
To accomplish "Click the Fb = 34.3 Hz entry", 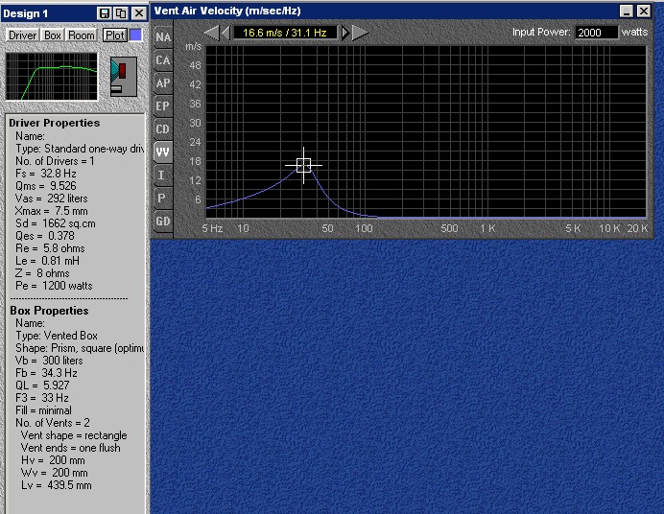I will click(x=47, y=373).
